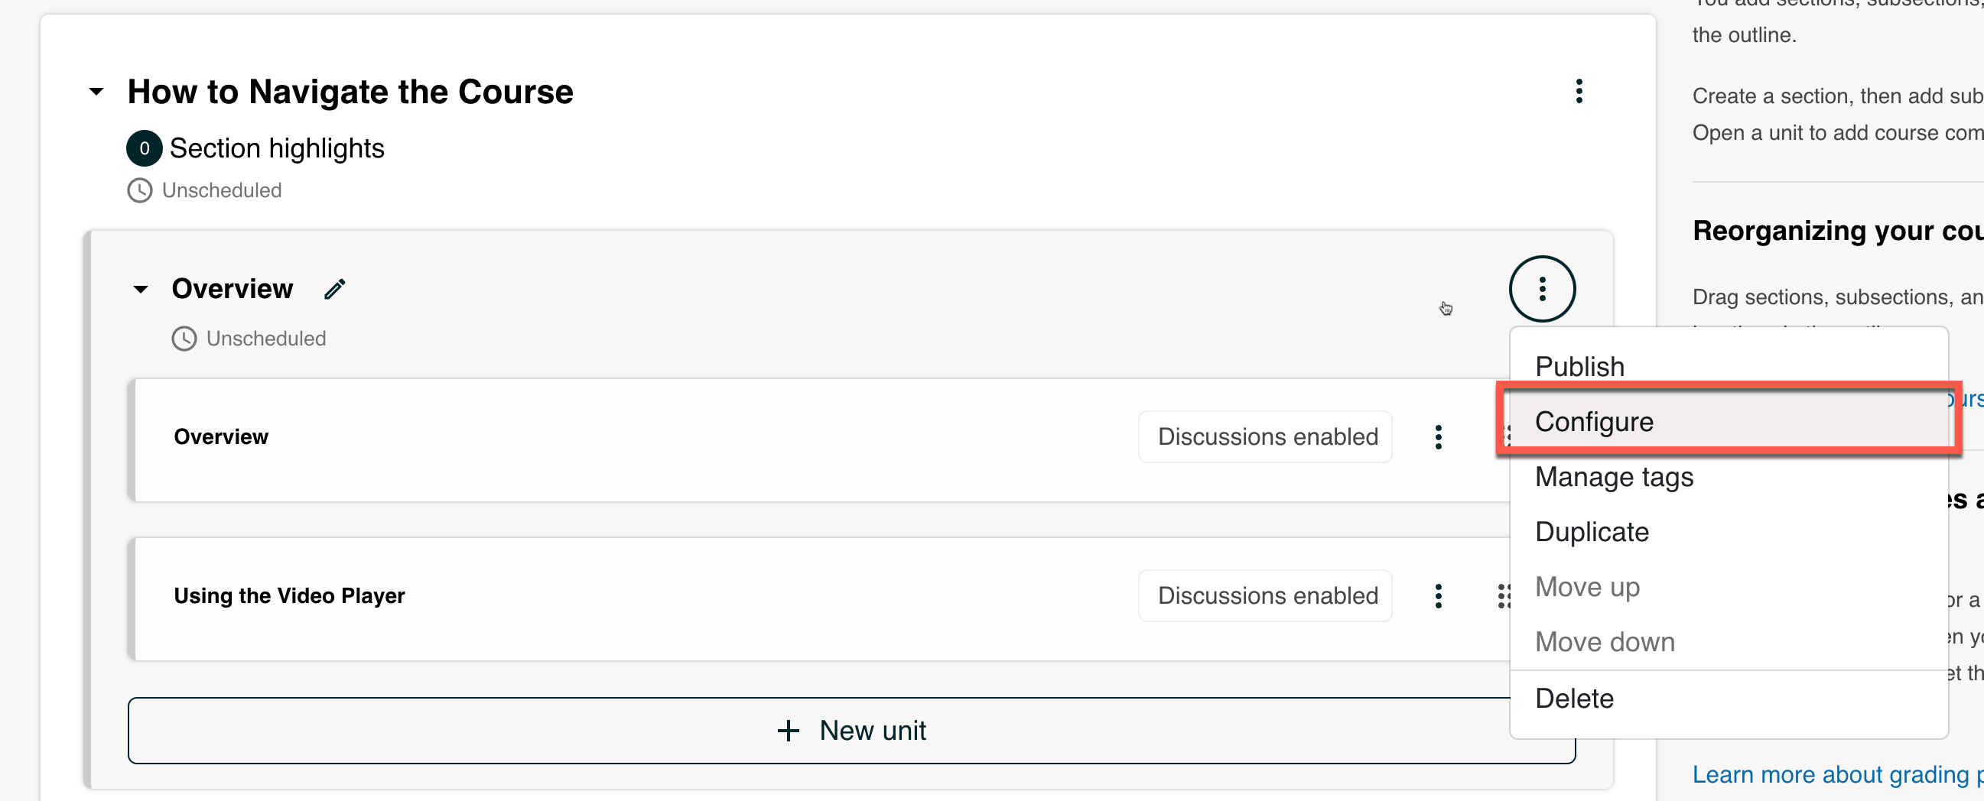Collapse the Overview subsection
The width and height of the screenshot is (1984, 801).
[141, 290]
